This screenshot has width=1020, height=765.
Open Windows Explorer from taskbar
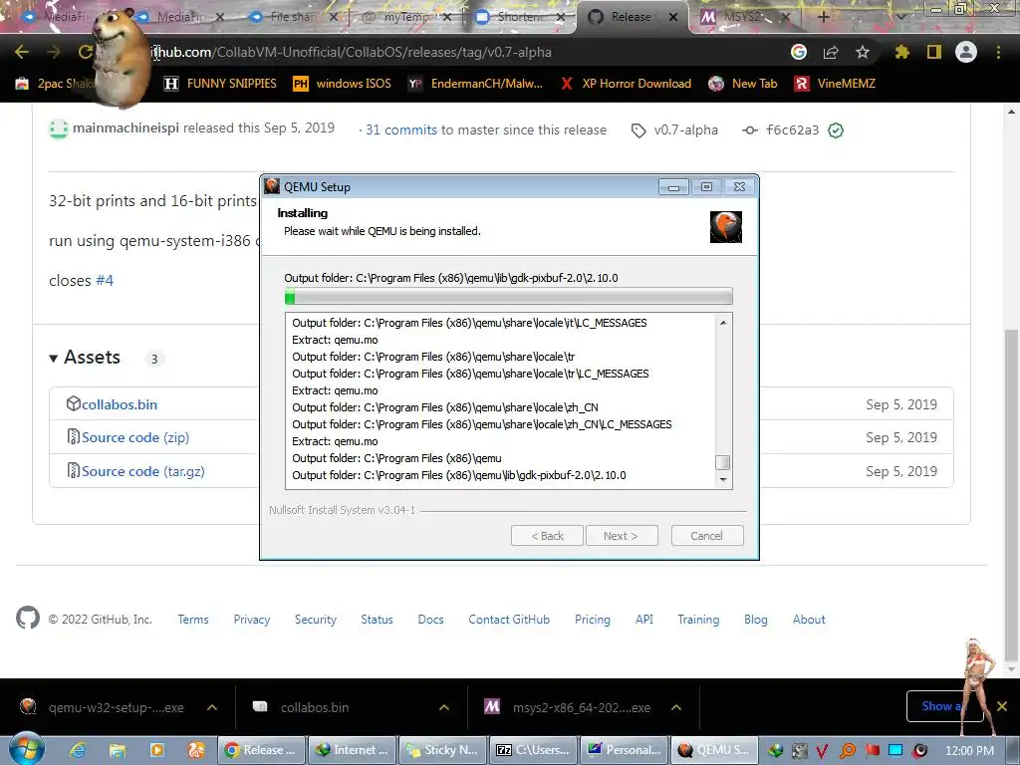[x=118, y=750]
